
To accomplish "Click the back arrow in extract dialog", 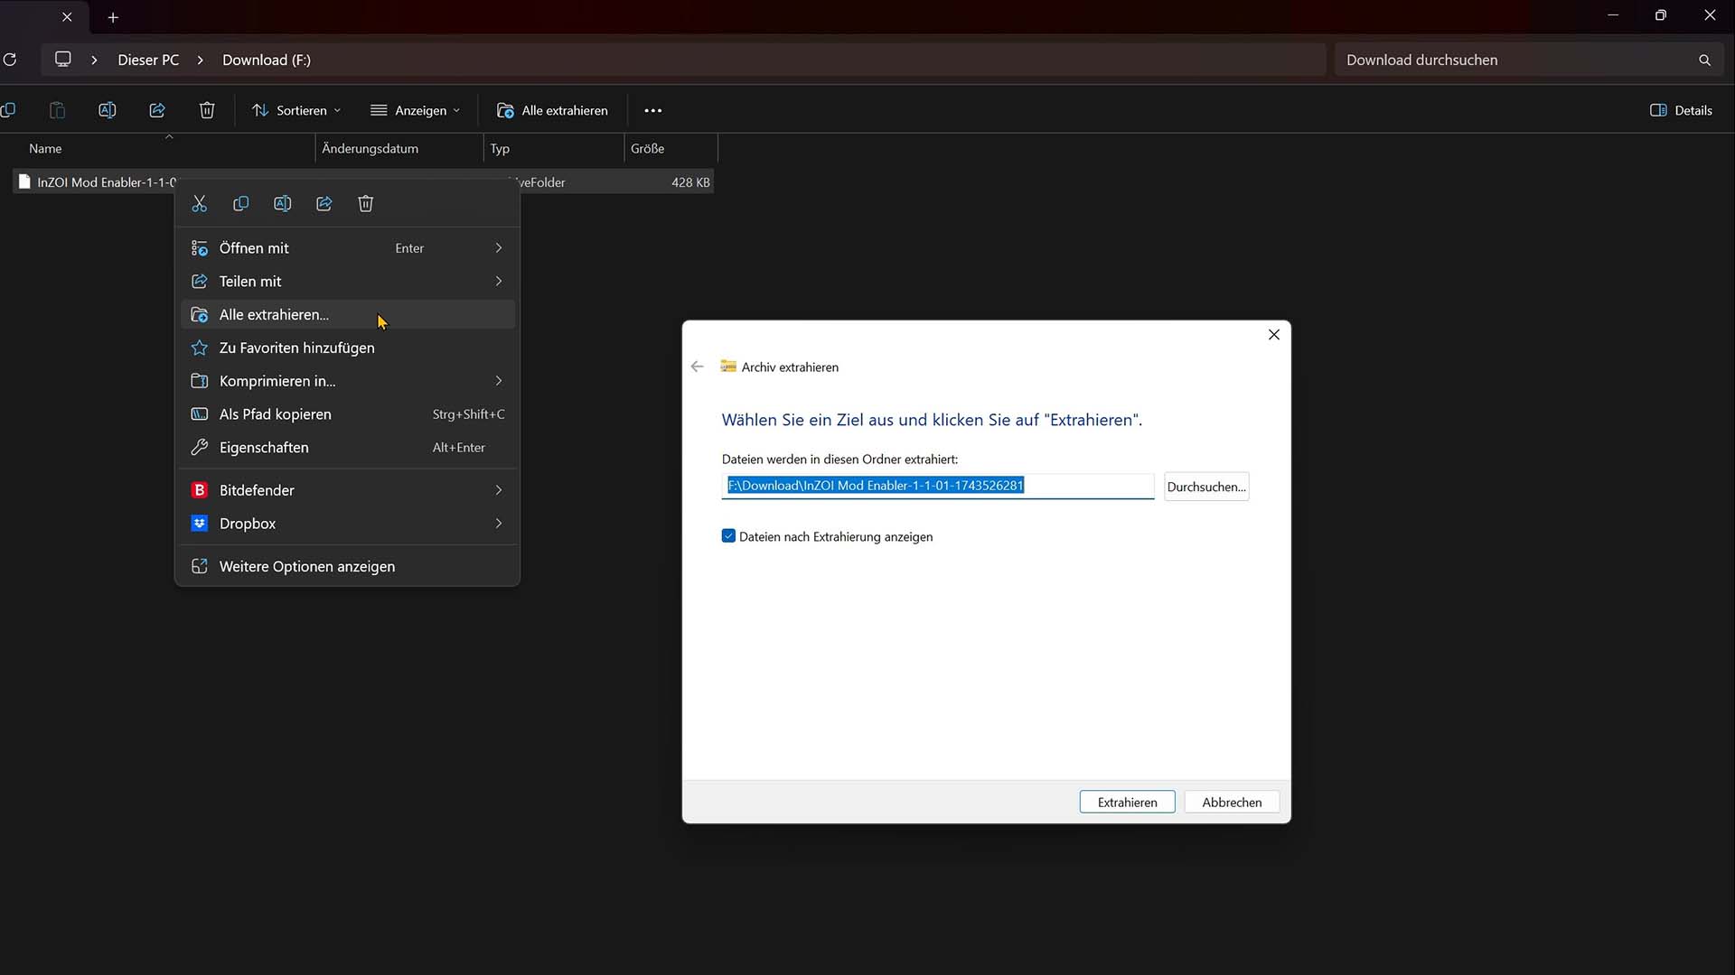I will pyautogui.click(x=697, y=367).
